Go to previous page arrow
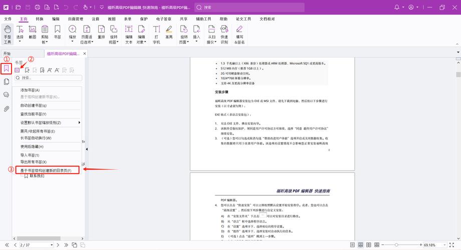The image size is (461, 250). click(x=15, y=244)
